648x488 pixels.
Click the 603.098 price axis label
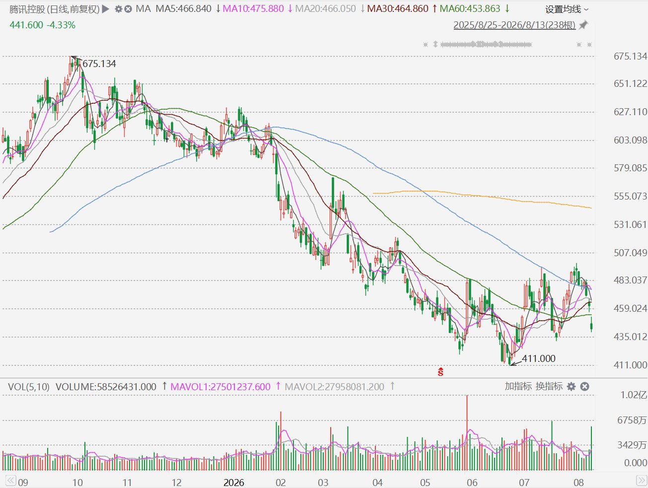coord(630,140)
